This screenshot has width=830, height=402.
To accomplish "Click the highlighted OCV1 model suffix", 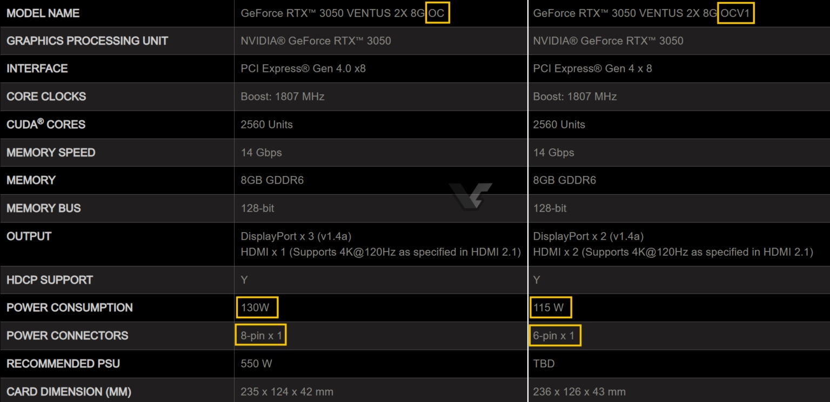I will coord(735,13).
